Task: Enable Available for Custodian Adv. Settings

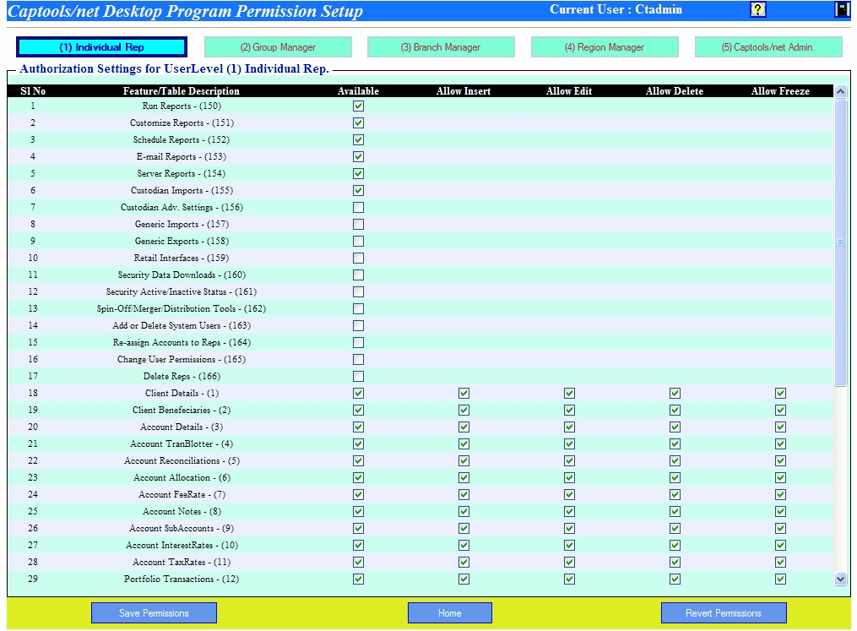Action: [x=358, y=208]
